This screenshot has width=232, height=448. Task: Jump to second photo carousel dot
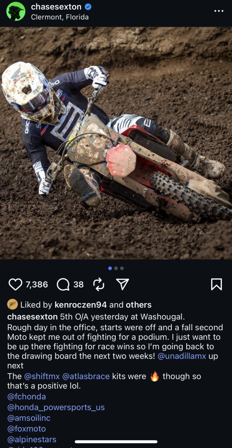click(116, 268)
